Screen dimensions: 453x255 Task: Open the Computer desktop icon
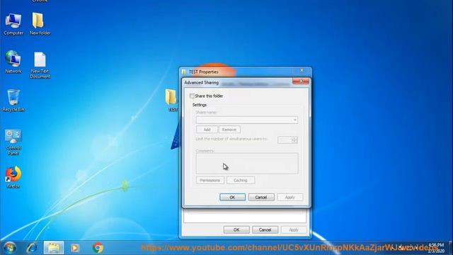pyautogui.click(x=13, y=24)
